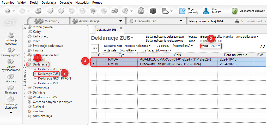The image size is (267, 125).
Task: Open the (wszystkie) status dropdown
Action: click(x=128, y=50)
